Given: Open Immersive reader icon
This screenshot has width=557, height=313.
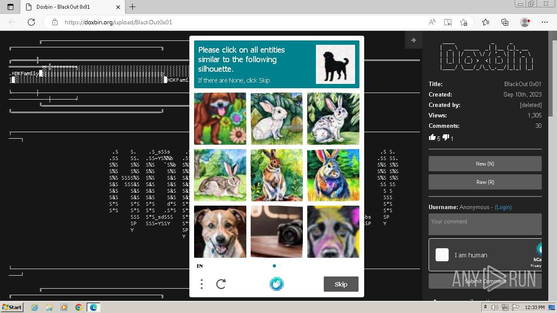Looking at the screenshot, I should point(448,22).
